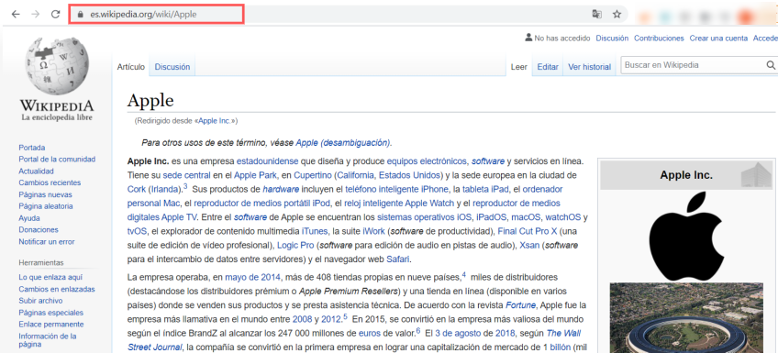This screenshot has height=353, width=778.
Task: Open the 'teléfono inteligente' link
Action: coord(382,190)
